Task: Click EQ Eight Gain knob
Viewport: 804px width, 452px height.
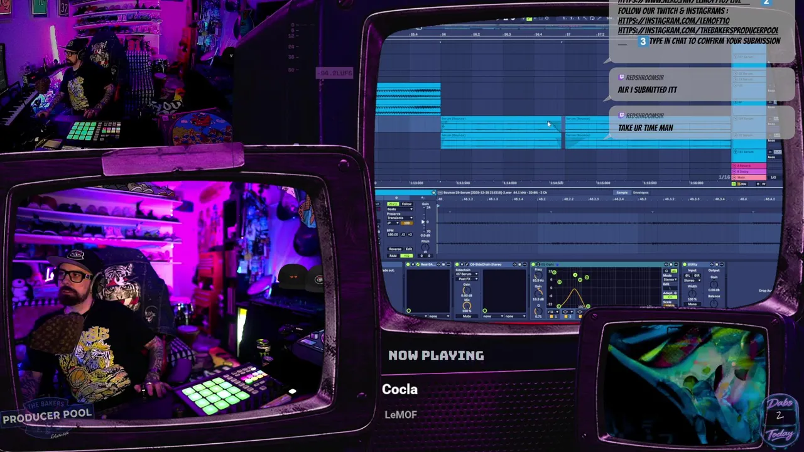Action: pos(538,294)
